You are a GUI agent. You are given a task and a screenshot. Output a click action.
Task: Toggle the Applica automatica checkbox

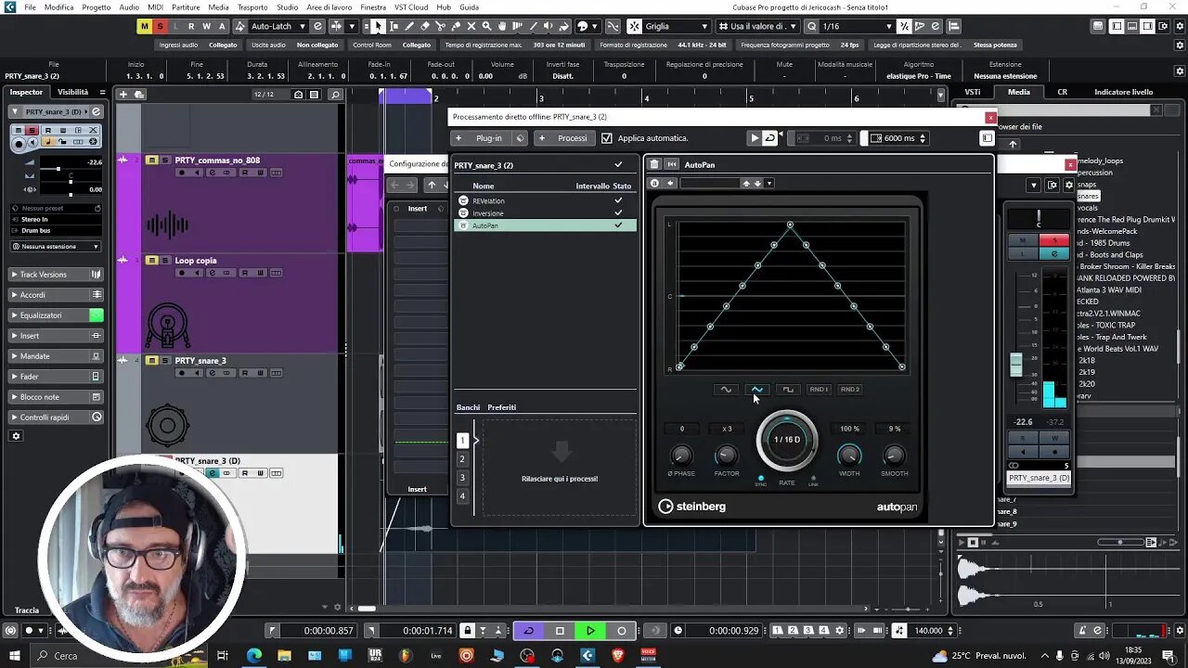coord(607,138)
